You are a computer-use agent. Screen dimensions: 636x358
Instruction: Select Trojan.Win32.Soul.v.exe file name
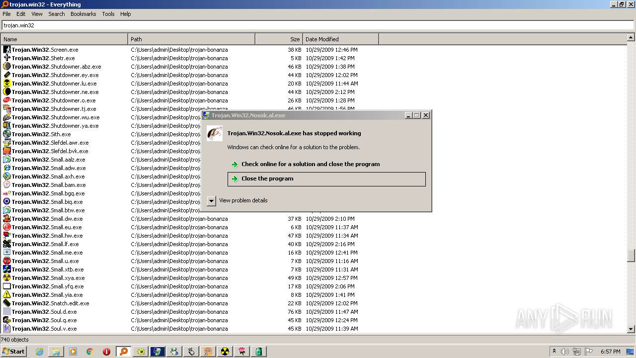(44, 329)
